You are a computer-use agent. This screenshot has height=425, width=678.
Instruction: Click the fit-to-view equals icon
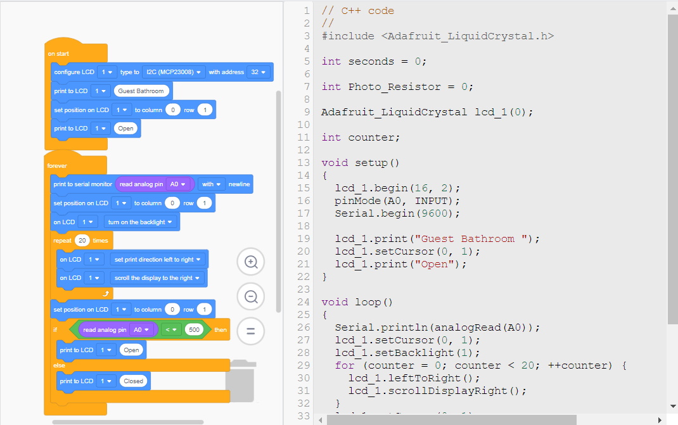coord(251,331)
